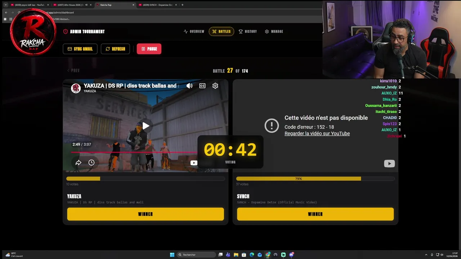Switch to SVNCH Dopamine Detox tab
461x259 pixels.
click(x=157, y=5)
